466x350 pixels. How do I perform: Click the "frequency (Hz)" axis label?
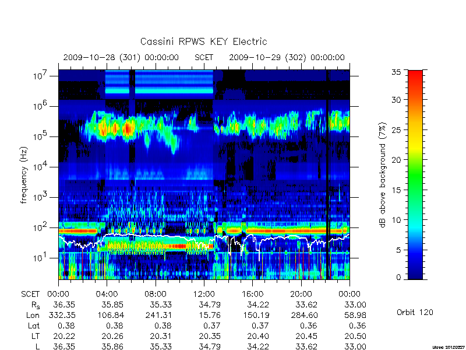coord(24,175)
